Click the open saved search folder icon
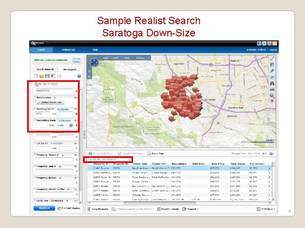 pyautogui.click(x=41, y=76)
